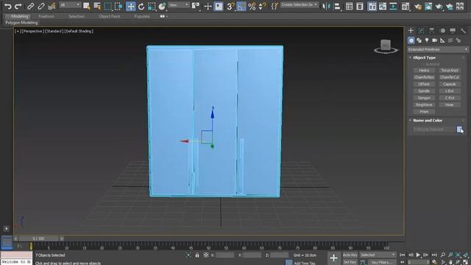Viewport: 471px width, 265px height.
Task: Collapse the Name and Color rollout
Action: pos(428,120)
